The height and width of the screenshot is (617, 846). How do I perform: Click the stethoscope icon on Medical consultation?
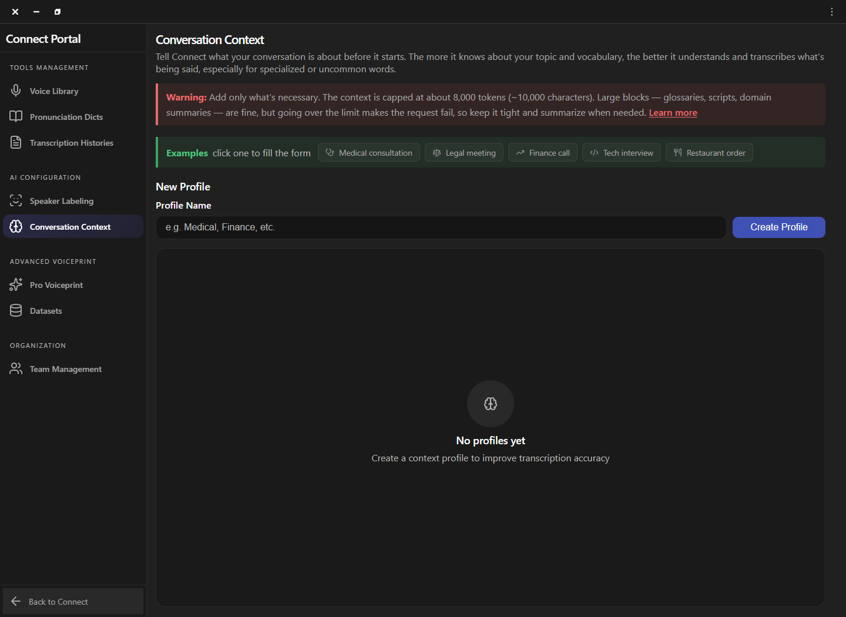[330, 152]
